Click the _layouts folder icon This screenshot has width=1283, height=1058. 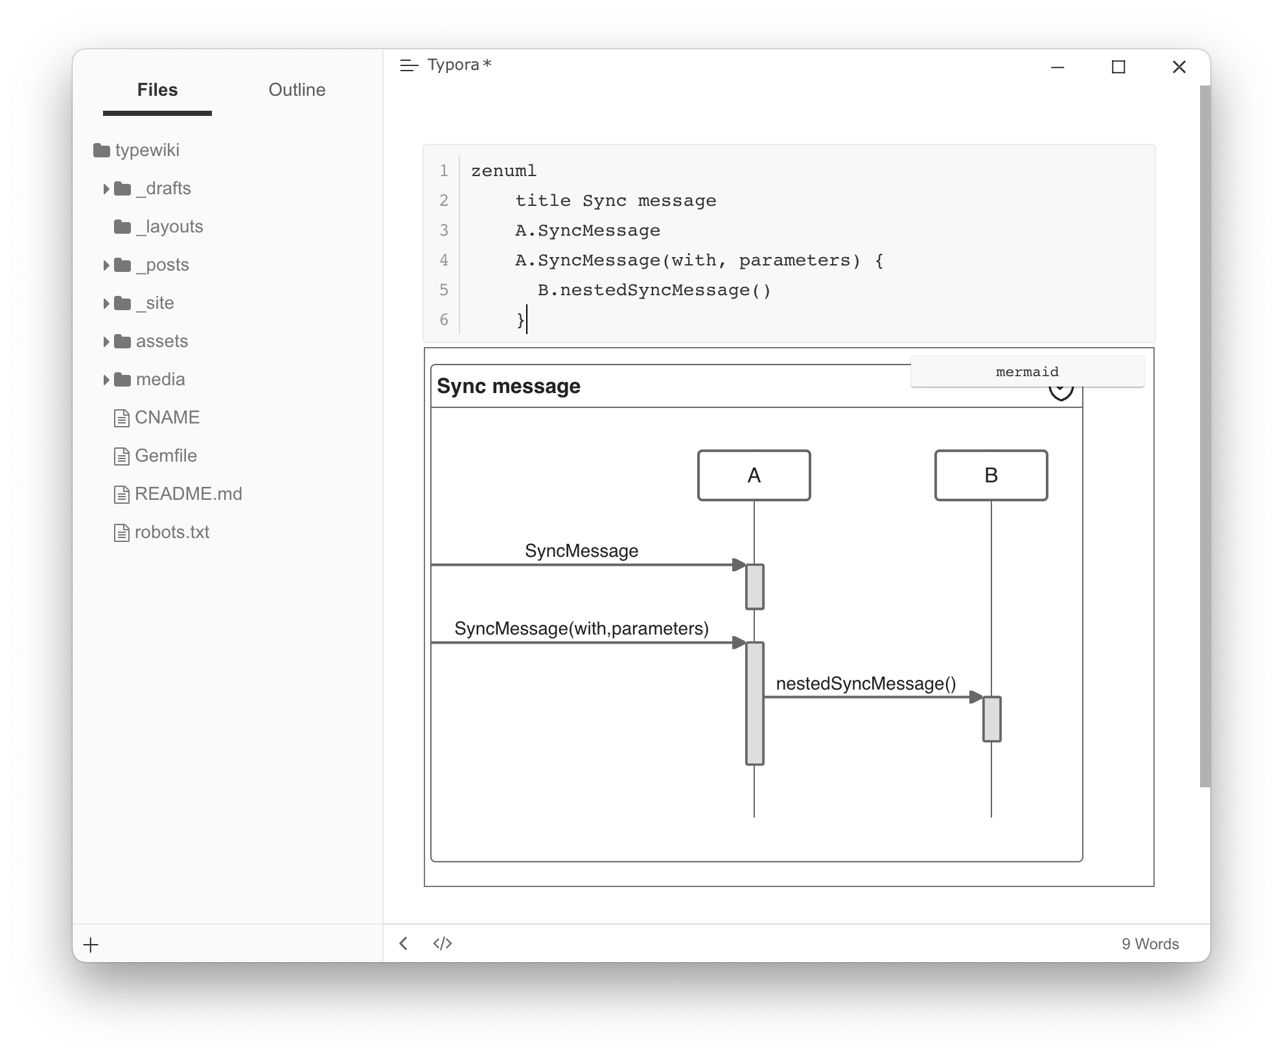click(122, 227)
